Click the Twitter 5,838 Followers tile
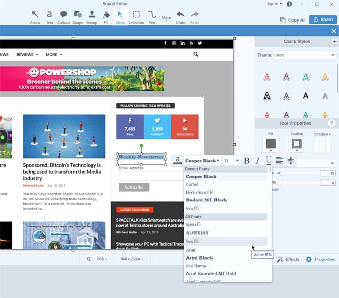This screenshot has height=298, width=339. click(157, 127)
